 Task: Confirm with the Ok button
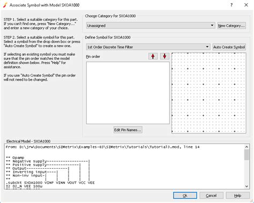(x=185, y=196)
